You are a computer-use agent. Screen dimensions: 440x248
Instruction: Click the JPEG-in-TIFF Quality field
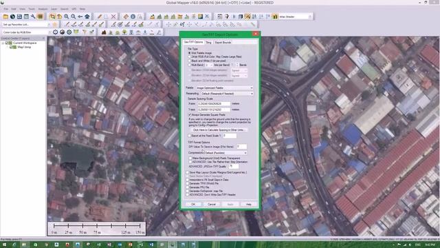pyautogui.click(x=234, y=167)
